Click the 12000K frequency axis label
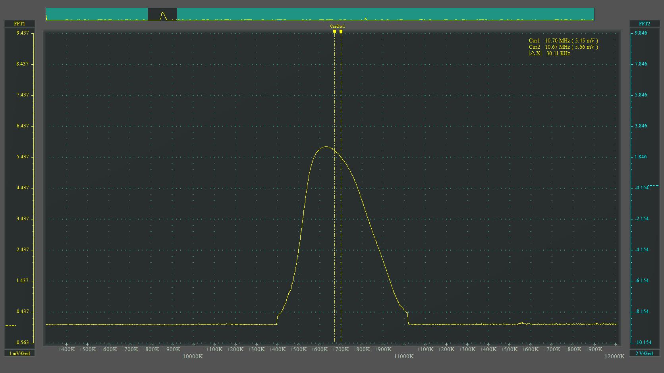 (614, 356)
